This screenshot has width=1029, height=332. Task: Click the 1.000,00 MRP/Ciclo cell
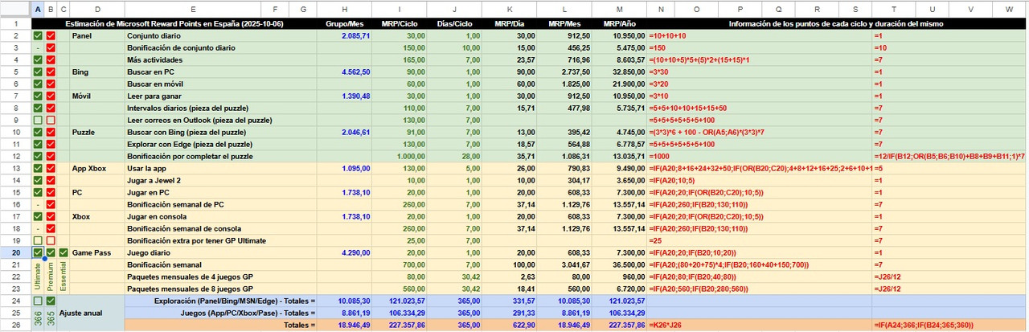399,157
